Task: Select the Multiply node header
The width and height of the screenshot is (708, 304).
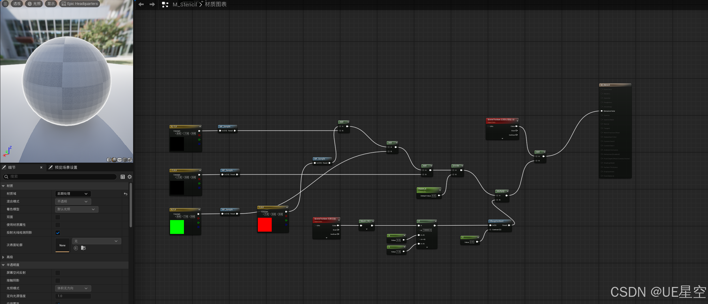Action: click(x=502, y=191)
